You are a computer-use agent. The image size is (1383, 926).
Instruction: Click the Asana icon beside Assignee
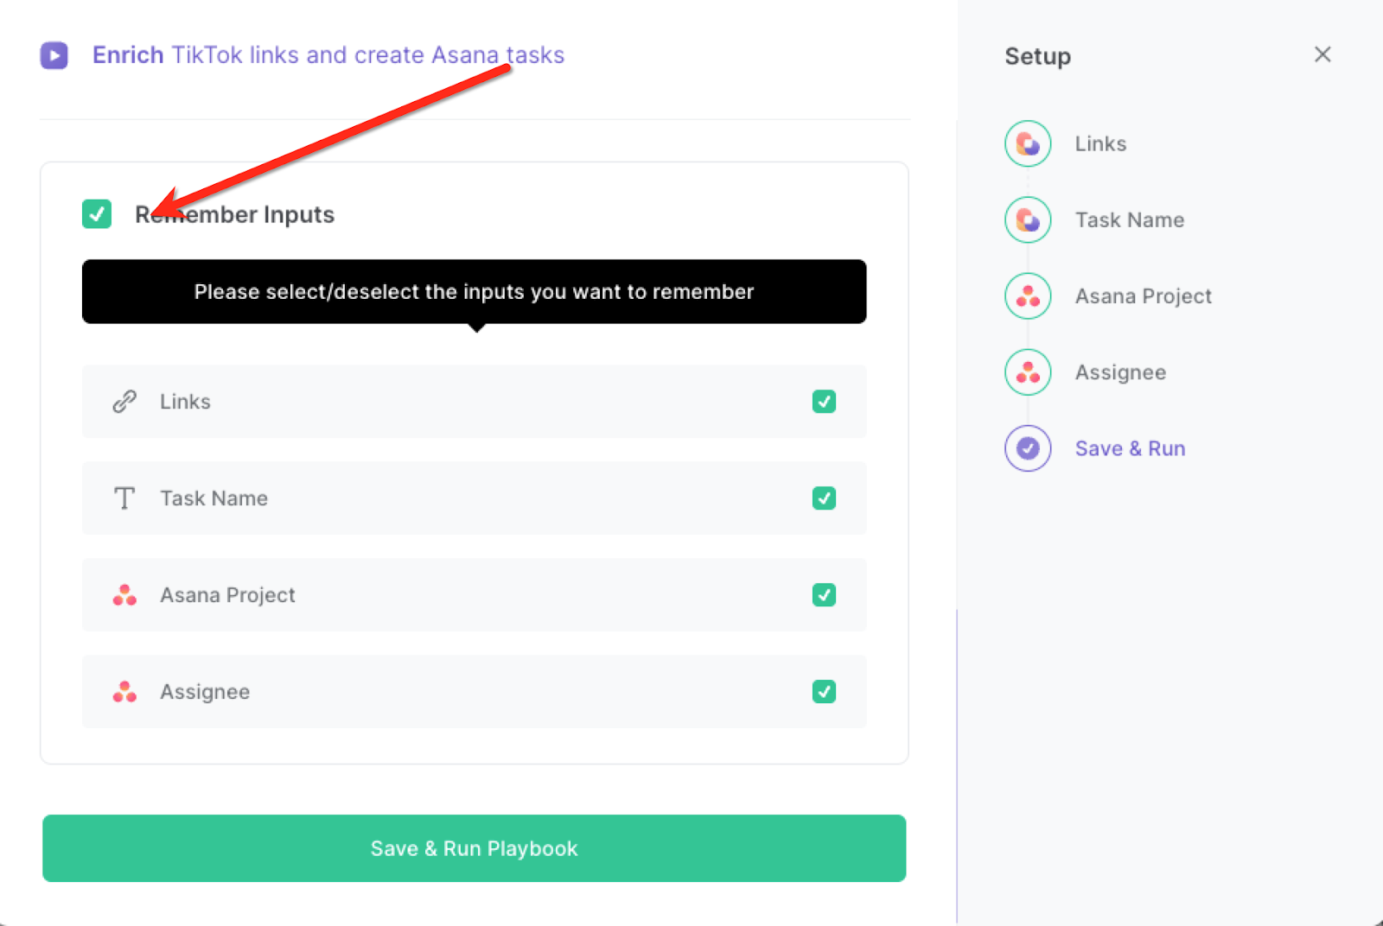pos(124,692)
